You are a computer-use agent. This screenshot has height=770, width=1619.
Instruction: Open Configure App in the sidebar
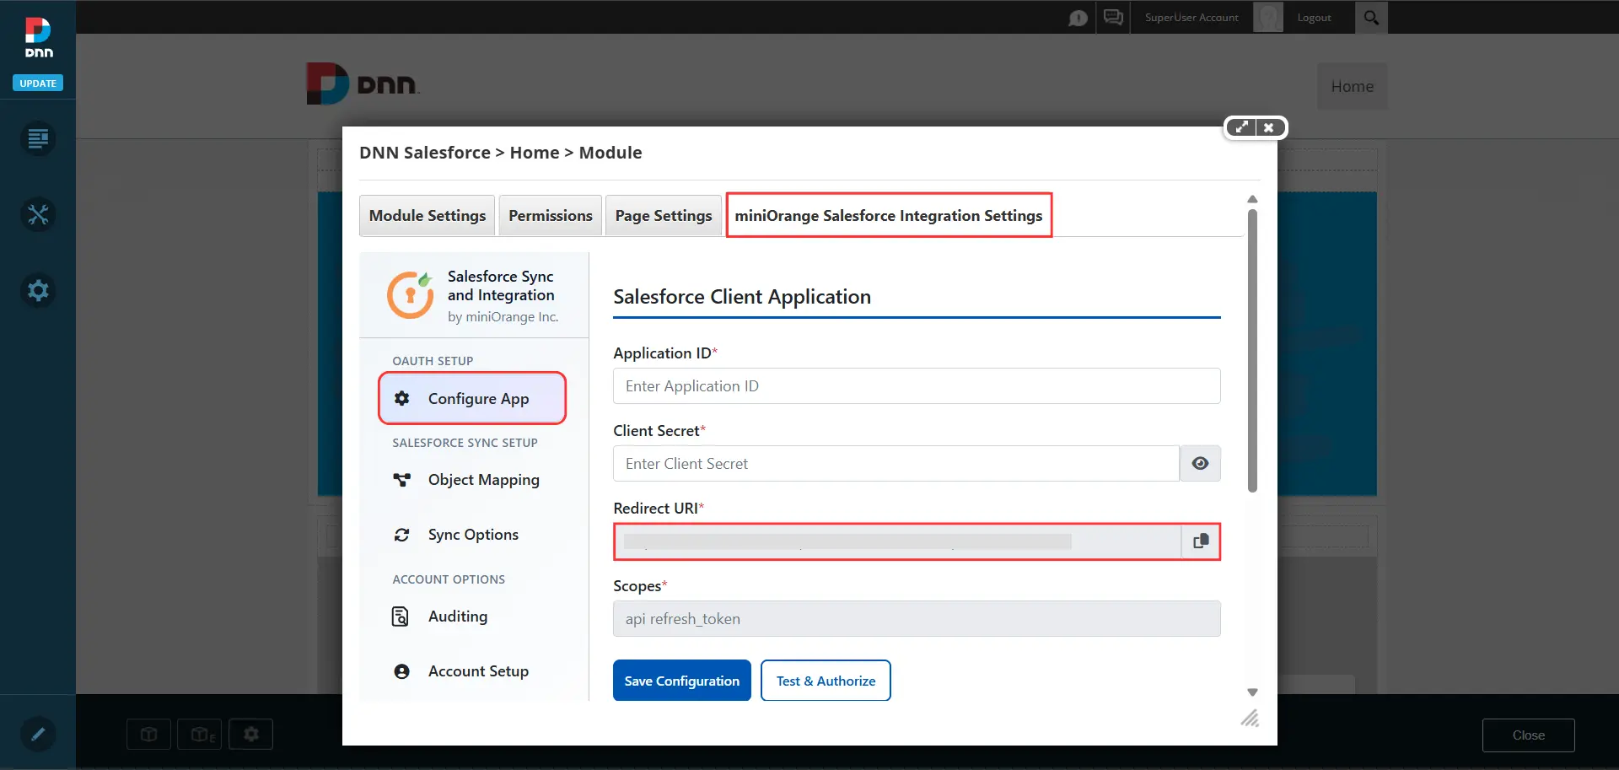pos(472,398)
